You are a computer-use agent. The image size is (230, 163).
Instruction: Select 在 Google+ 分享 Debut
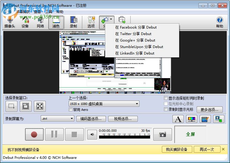[142, 40]
